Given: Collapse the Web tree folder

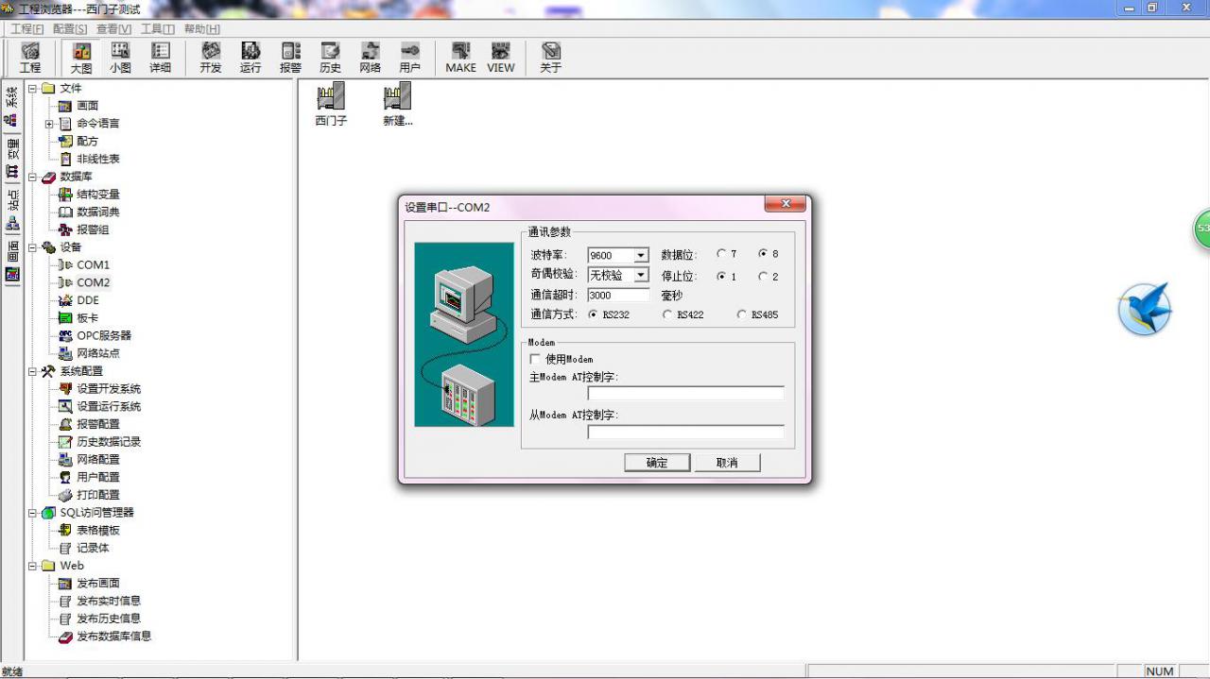Looking at the screenshot, I should click(32, 566).
